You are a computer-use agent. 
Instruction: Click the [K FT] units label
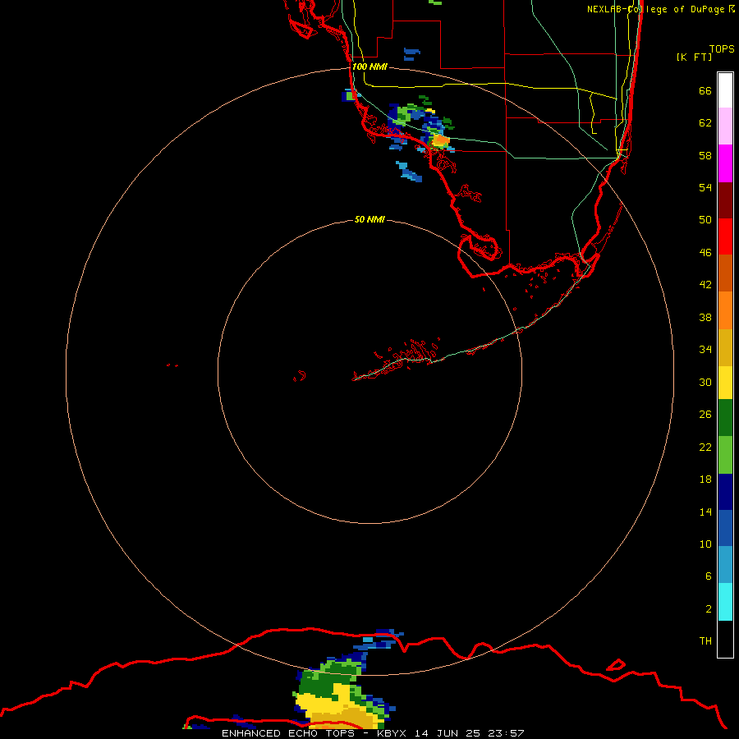tap(694, 57)
